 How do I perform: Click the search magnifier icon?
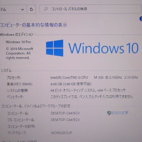[46, 9]
